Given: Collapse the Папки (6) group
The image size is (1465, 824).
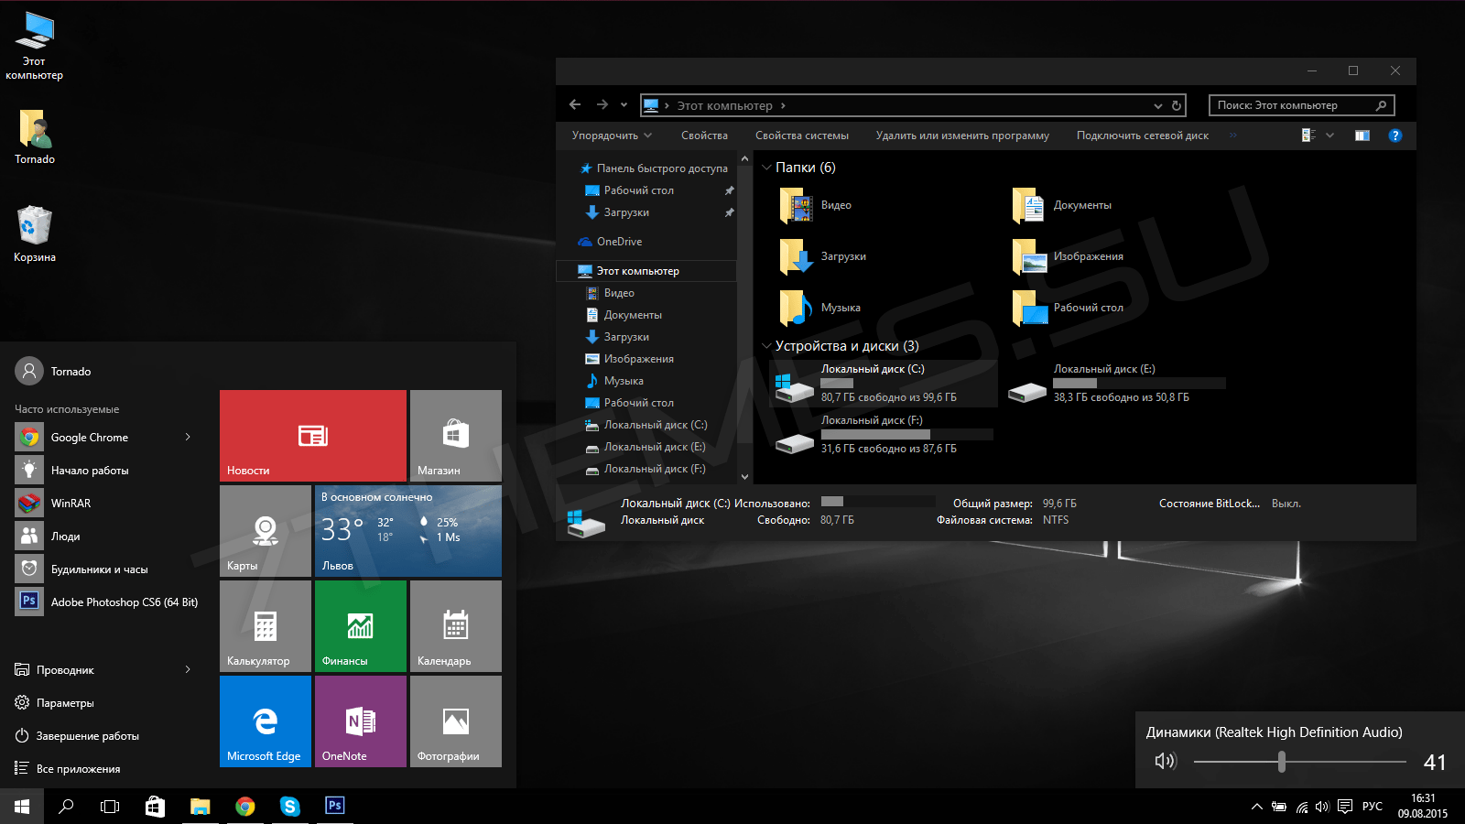Looking at the screenshot, I should [x=766, y=168].
